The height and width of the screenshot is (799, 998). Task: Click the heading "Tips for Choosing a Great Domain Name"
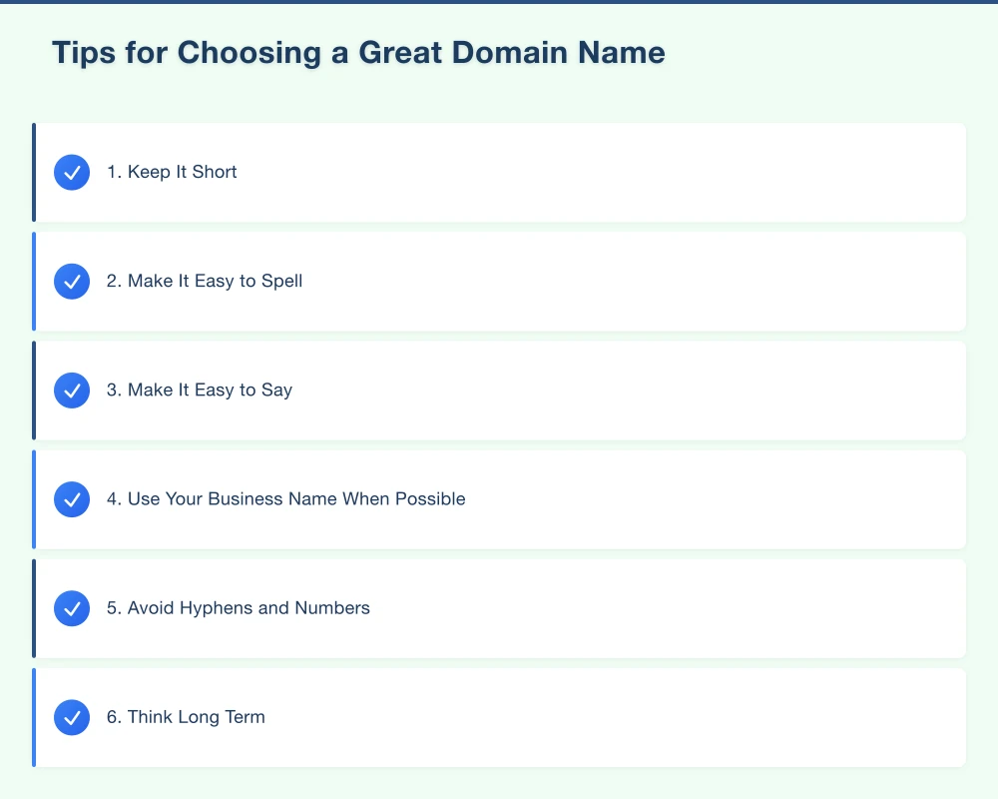click(358, 53)
